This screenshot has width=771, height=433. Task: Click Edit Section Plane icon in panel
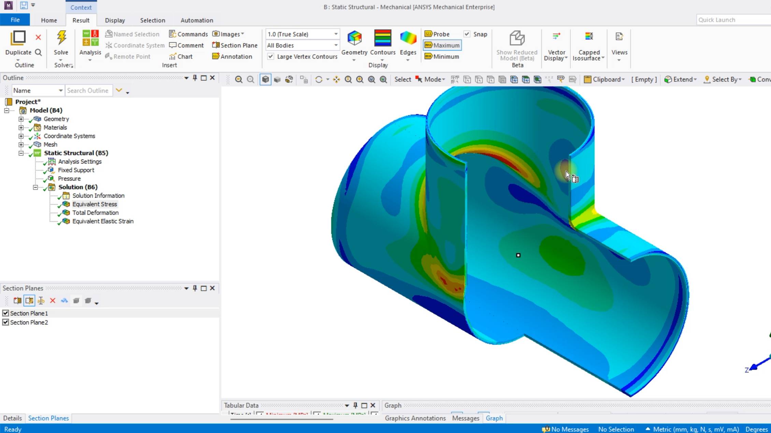click(29, 300)
